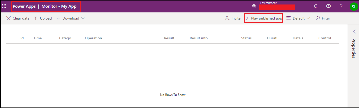Sort by the Control column header

coord(325,38)
